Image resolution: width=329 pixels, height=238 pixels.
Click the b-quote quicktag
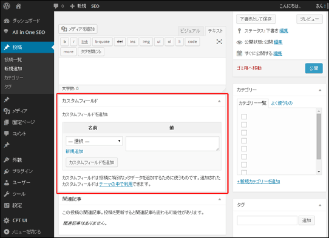[x=102, y=42]
